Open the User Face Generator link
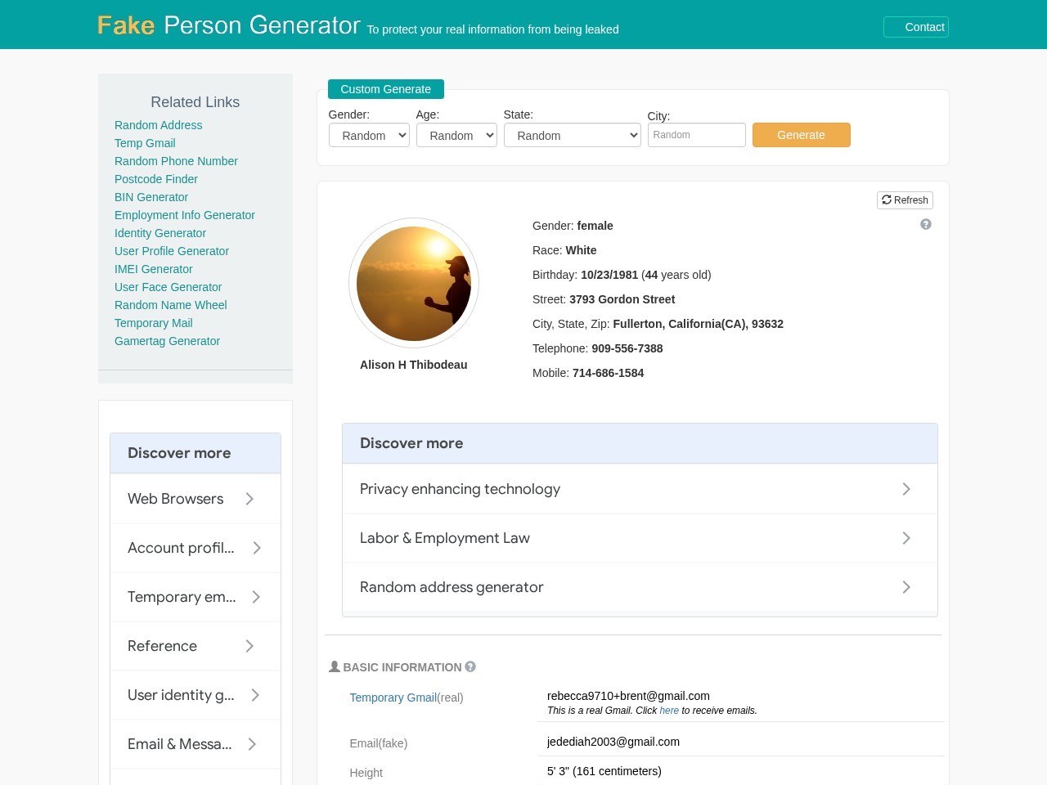1047x785 pixels. coord(168,287)
